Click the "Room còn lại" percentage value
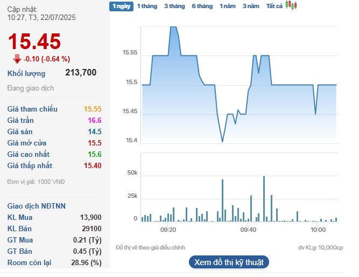359x277 pixels. [89, 262]
